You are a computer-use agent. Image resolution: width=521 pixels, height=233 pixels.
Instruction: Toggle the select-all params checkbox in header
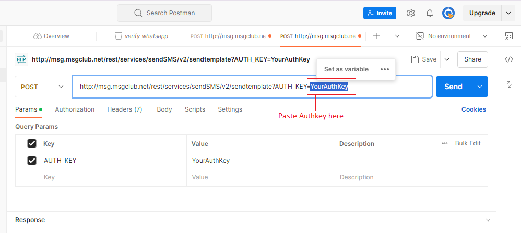[x=31, y=143]
